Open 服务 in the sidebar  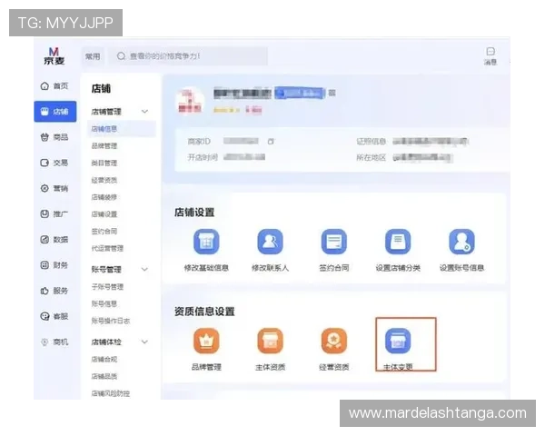click(54, 291)
